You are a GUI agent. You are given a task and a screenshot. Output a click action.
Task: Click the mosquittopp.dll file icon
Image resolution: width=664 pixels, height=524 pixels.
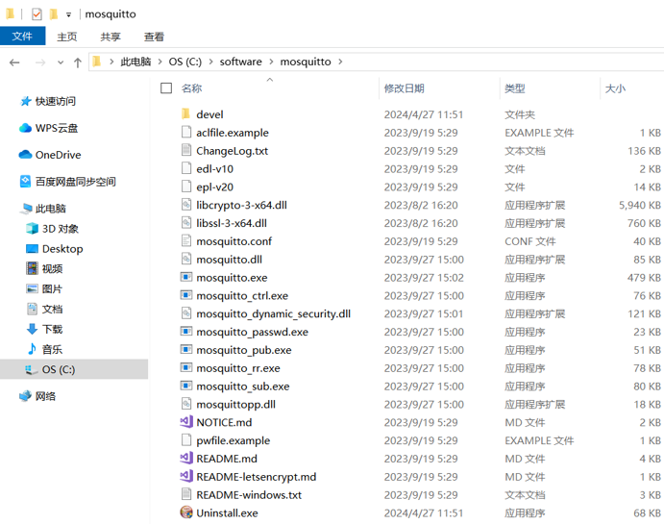click(186, 404)
